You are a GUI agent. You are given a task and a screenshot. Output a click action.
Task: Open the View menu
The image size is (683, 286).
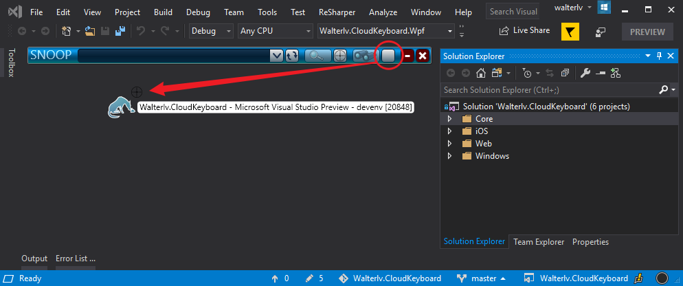92,12
